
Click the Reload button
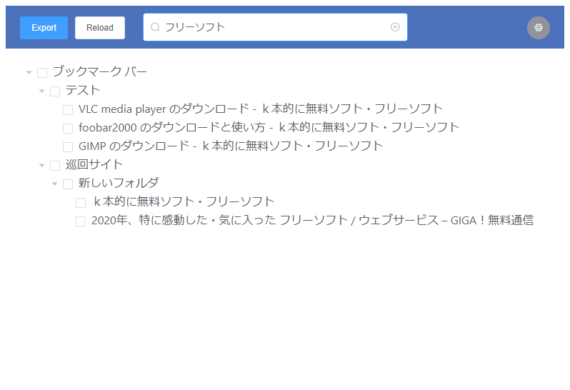pos(100,28)
